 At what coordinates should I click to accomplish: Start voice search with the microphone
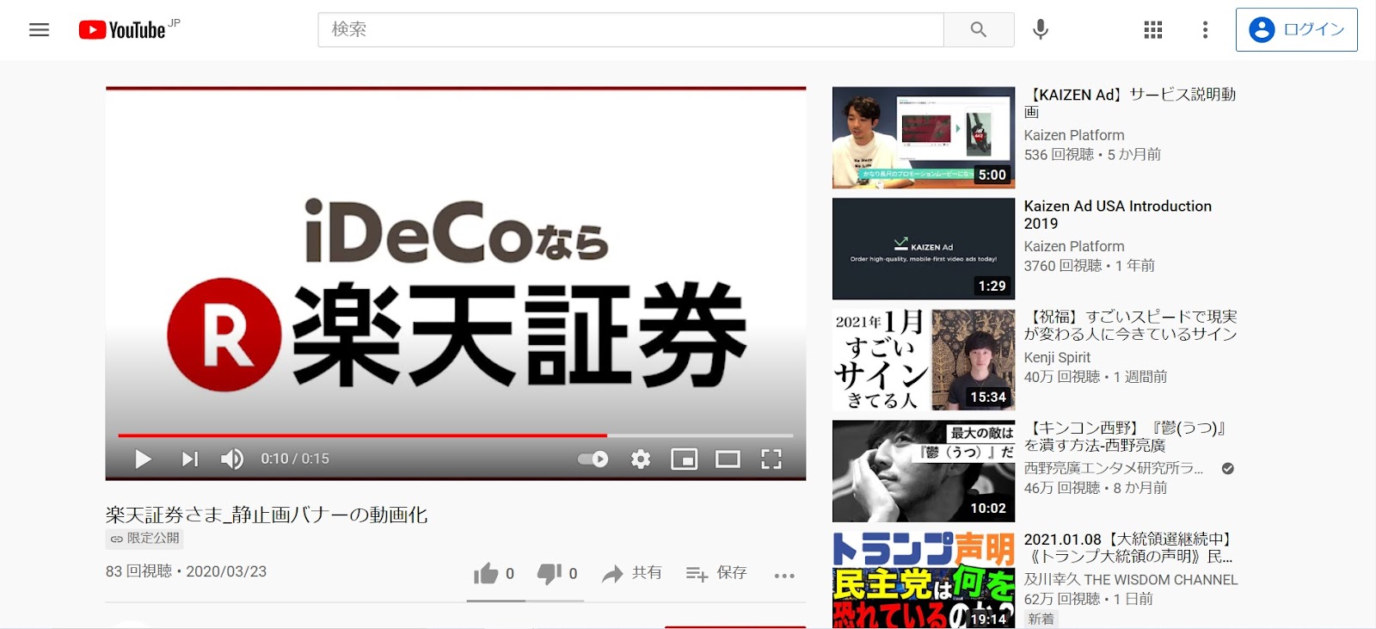coord(1041,29)
